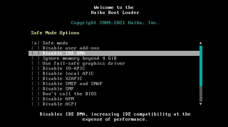Image resolution: width=228 pixels, height=127 pixels.
Task: Check the Disable SMP box
Action: pos(35,89)
